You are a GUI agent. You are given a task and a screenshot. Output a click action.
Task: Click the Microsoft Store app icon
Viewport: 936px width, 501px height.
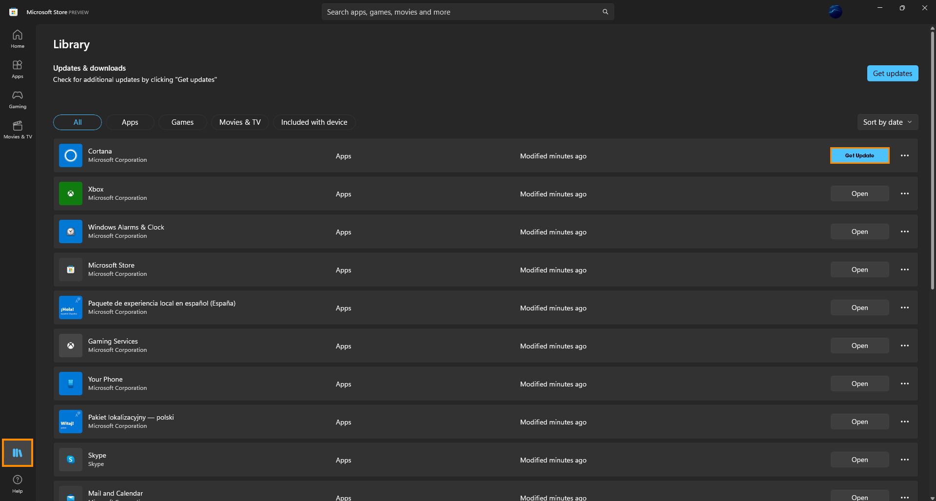tap(71, 270)
